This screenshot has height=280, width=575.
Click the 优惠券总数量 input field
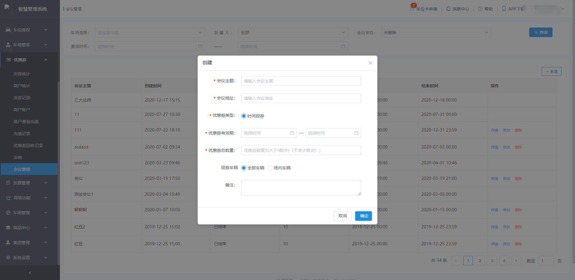coord(301,150)
